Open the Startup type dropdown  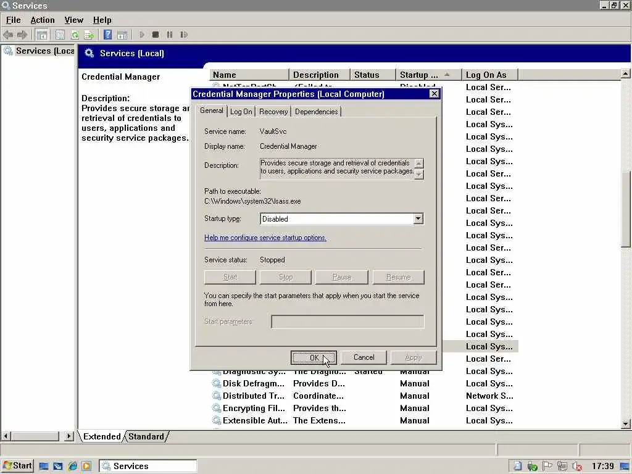418,219
